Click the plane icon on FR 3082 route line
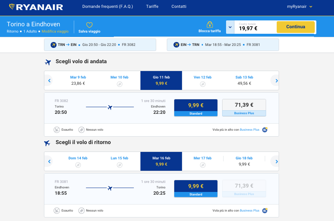 click(x=110, y=107)
